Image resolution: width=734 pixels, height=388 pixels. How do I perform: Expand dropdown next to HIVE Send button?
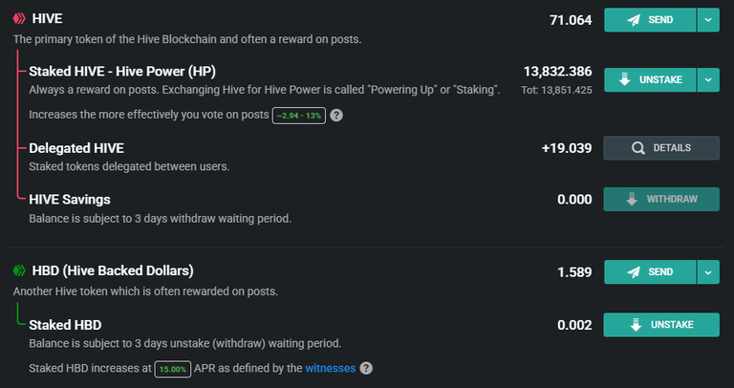[x=708, y=20]
